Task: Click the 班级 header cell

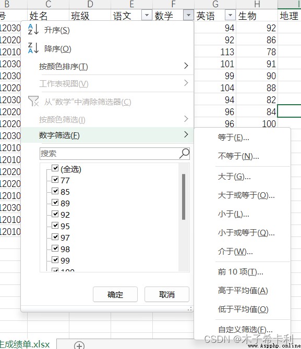Action: [x=90, y=15]
